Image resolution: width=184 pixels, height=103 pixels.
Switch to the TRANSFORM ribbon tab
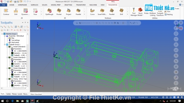coord(81,5)
